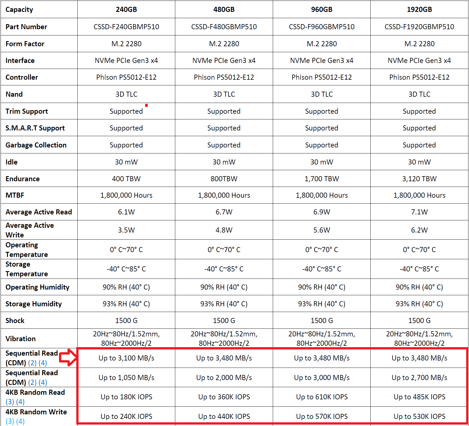Open footnote (4) in the 3,100 MB/s row
Screen dimensions: 469x426
pyautogui.click(x=43, y=363)
